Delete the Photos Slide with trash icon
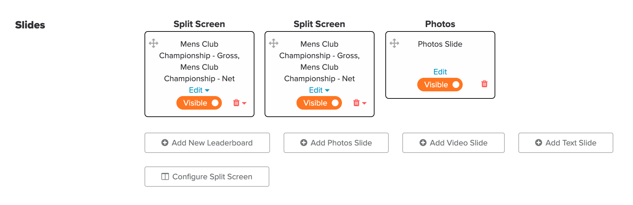The height and width of the screenshot is (205, 633). [x=484, y=84]
